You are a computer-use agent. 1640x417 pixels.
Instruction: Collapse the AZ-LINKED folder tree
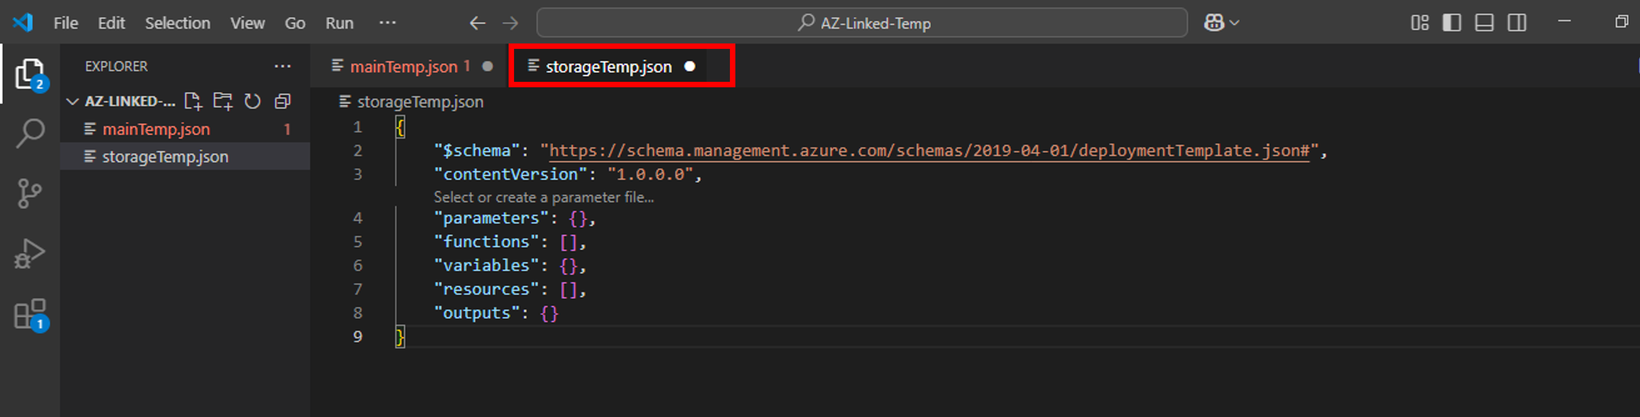click(73, 101)
